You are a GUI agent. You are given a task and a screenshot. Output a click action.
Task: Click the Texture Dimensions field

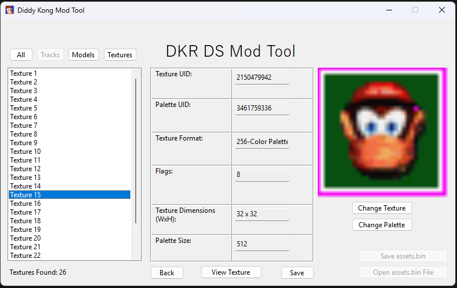tap(262, 214)
